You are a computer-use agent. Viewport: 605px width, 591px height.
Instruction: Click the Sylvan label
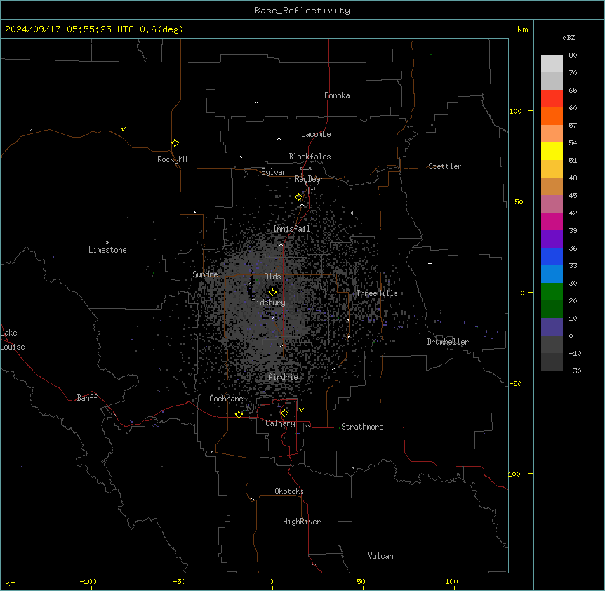pyautogui.click(x=274, y=172)
